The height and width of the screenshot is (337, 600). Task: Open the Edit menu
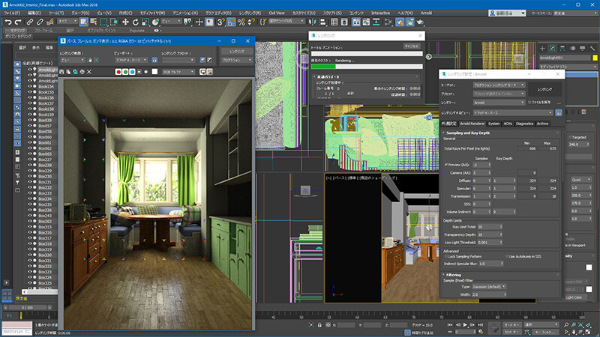click(34, 13)
